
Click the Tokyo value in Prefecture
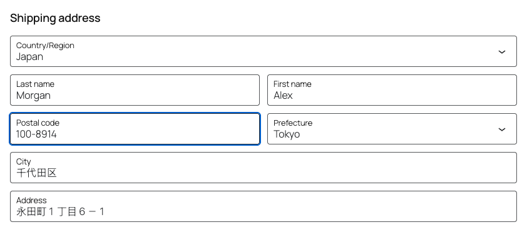click(287, 134)
